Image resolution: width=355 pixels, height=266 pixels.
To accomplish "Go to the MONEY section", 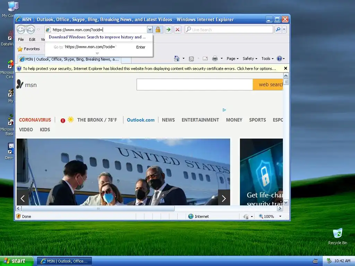I will pyautogui.click(x=234, y=120).
